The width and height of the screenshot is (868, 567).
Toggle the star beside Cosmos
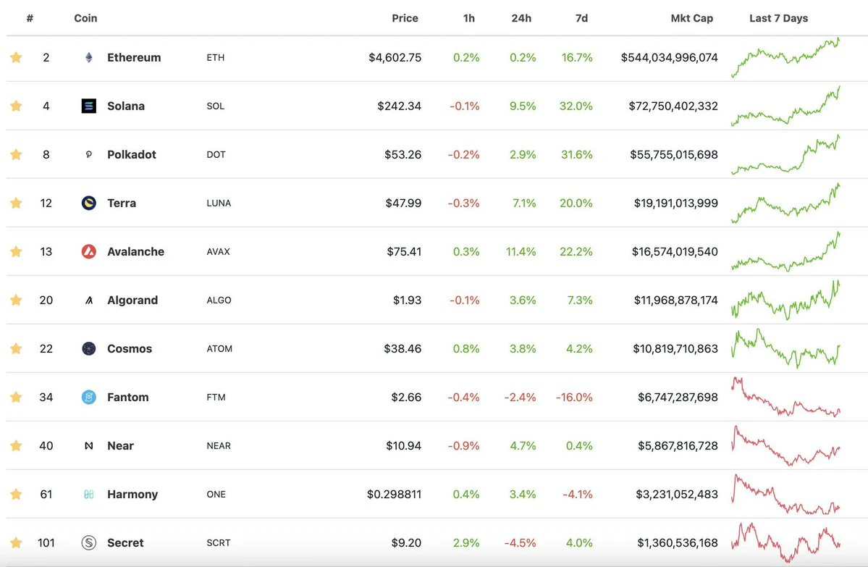tap(16, 348)
